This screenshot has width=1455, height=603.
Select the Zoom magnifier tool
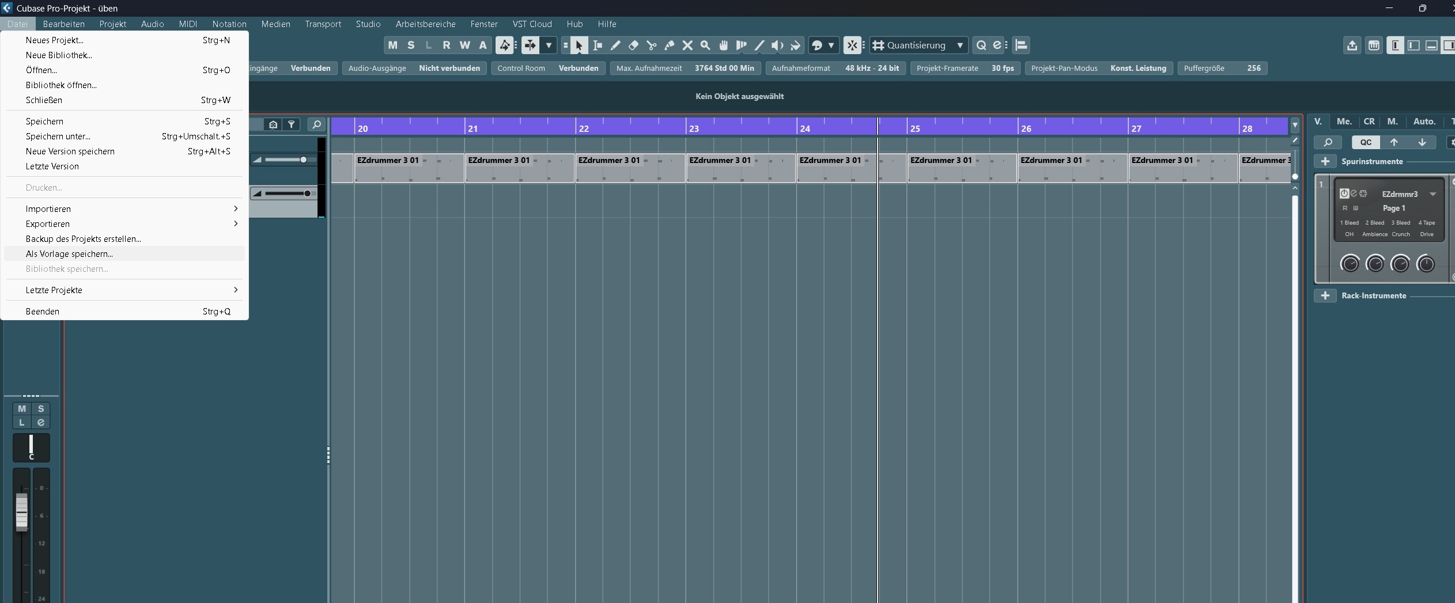tap(705, 45)
